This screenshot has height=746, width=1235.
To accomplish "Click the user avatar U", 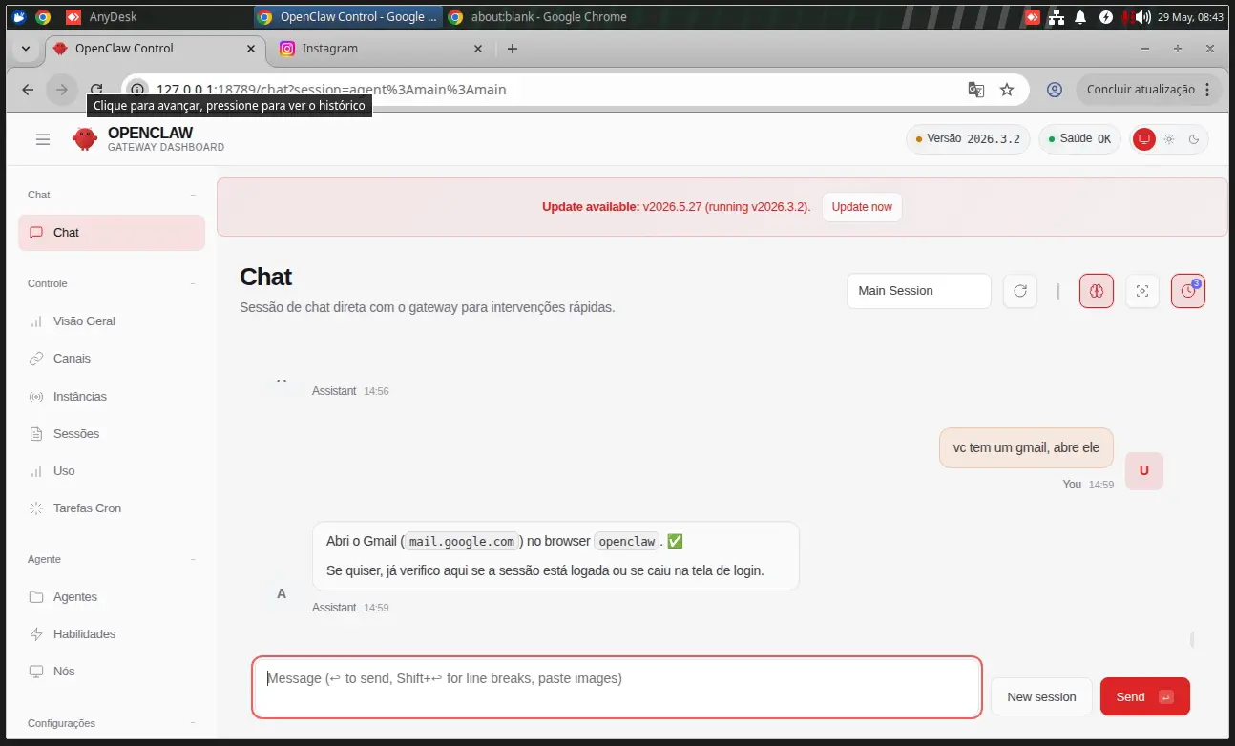I will (1143, 470).
